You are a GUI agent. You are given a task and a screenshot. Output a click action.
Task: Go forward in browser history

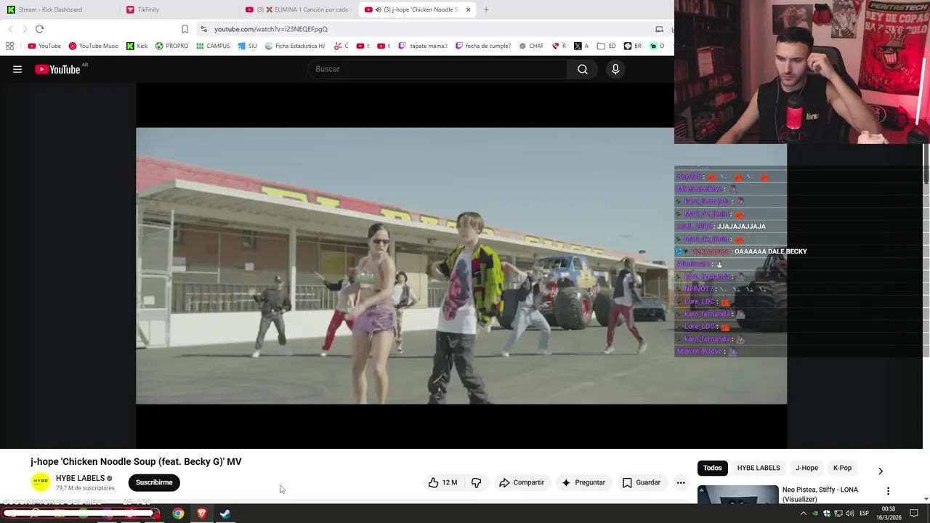click(x=25, y=29)
